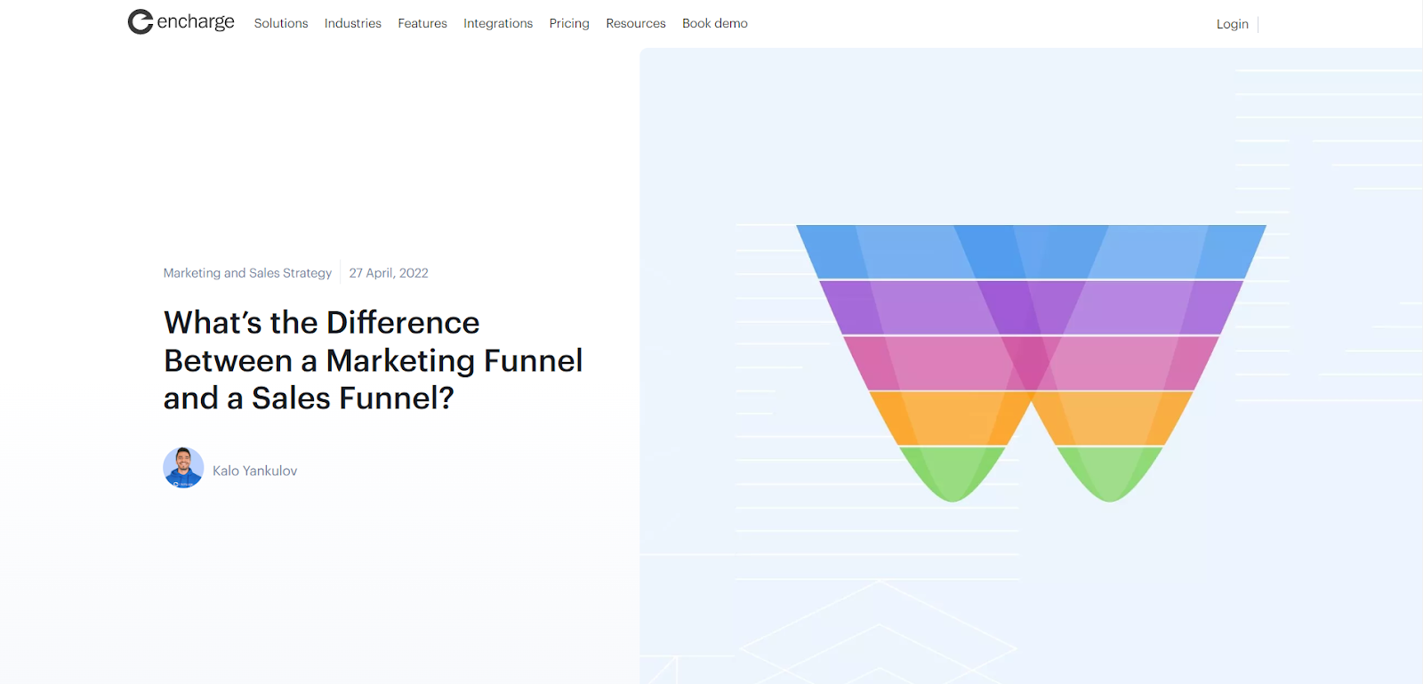The image size is (1423, 684).
Task: Click the 27 April, 2022 date
Action: click(x=389, y=273)
